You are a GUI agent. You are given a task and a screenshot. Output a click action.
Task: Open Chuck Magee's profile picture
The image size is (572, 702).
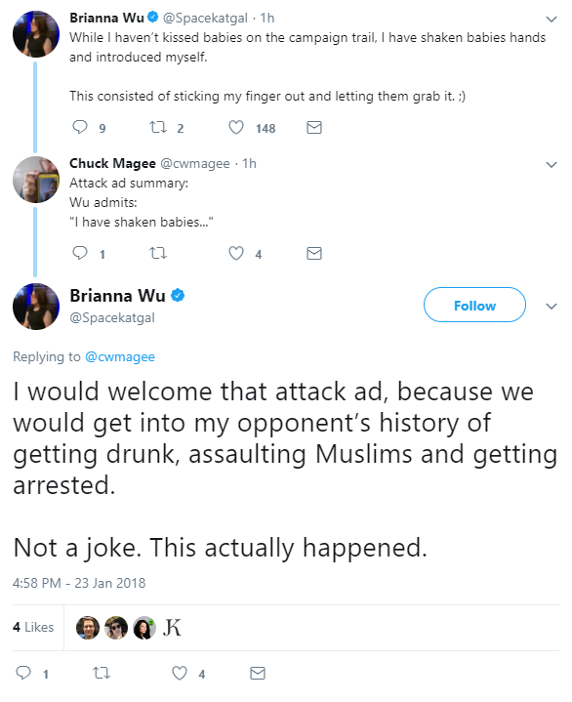36,180
